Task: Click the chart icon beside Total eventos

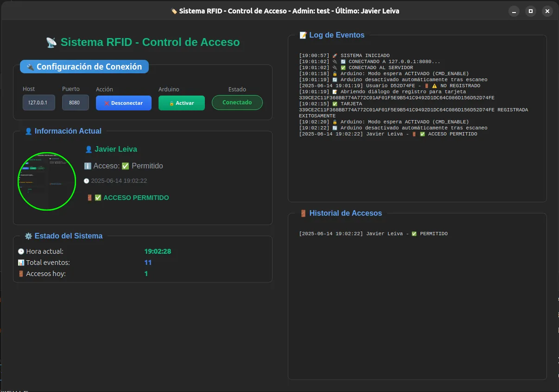Action: [21, 263]
